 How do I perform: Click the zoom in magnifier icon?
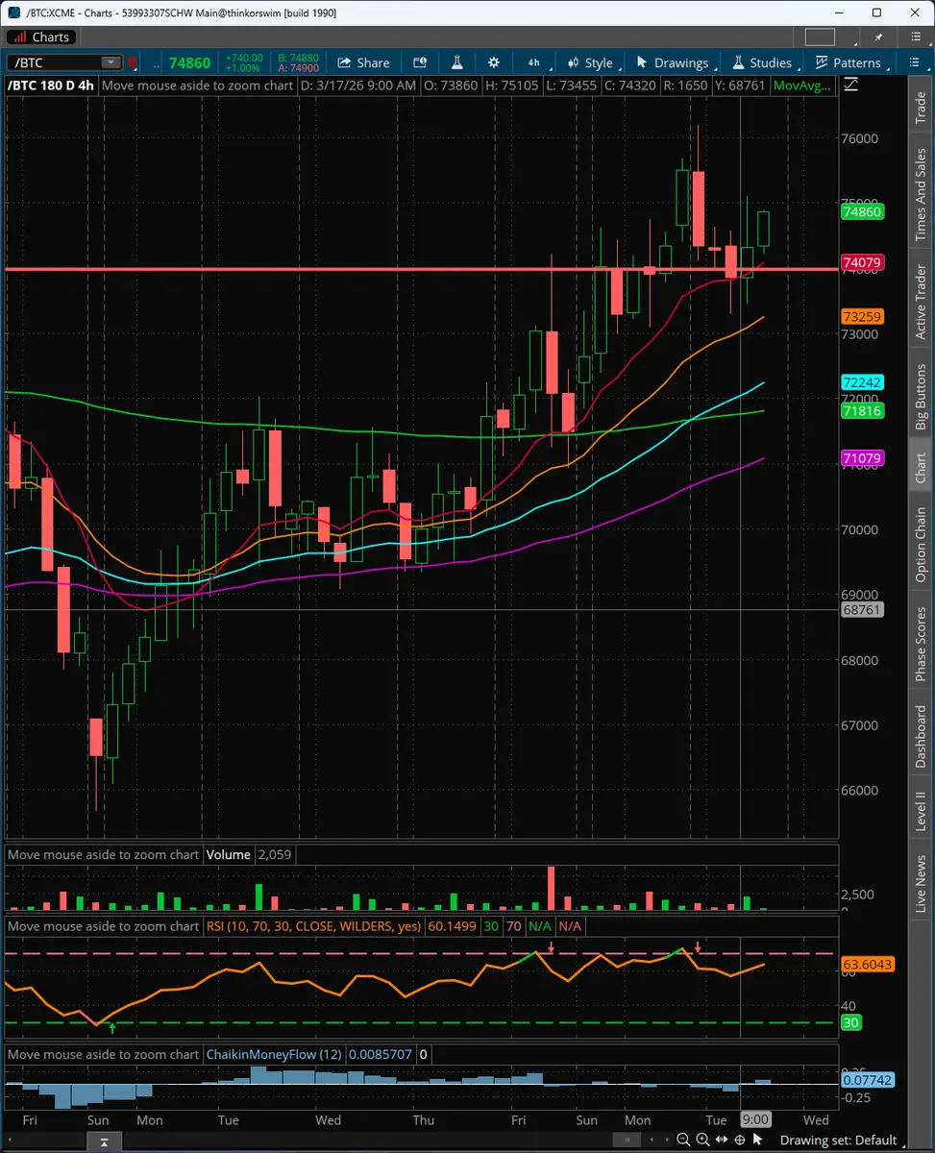pyautogui.click(x=702, y=1140)
